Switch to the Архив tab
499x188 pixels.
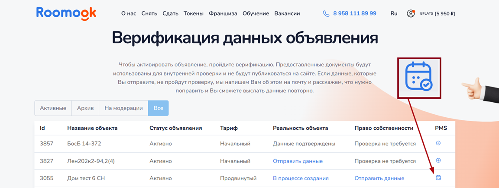click(85, 108)
